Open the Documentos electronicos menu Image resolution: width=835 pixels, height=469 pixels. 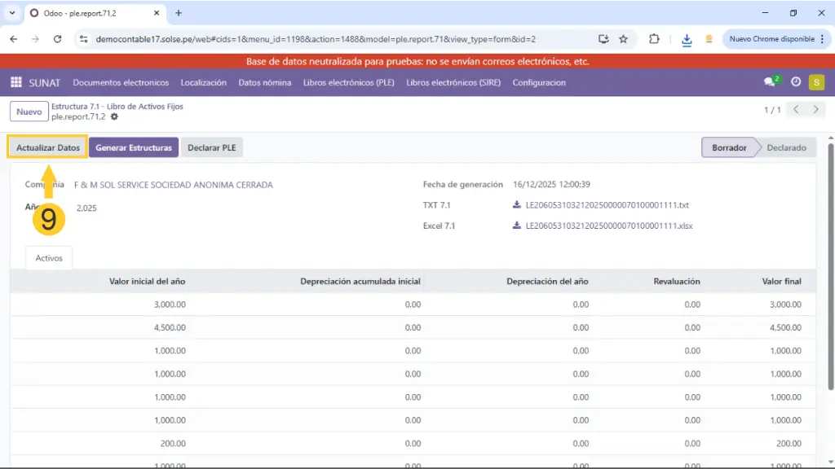(121, 82)
